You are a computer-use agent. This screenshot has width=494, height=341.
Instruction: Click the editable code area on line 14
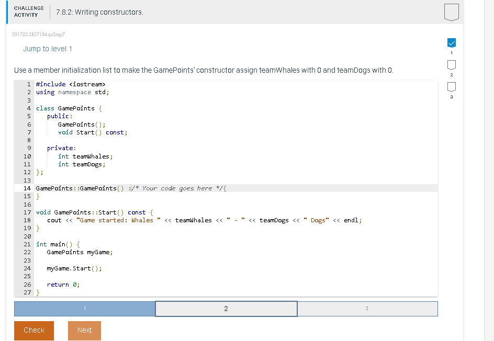pos(178,188)
